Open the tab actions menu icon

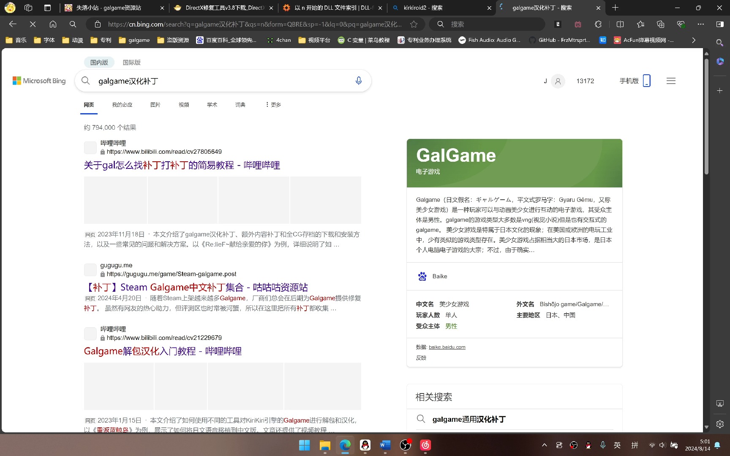47,8
